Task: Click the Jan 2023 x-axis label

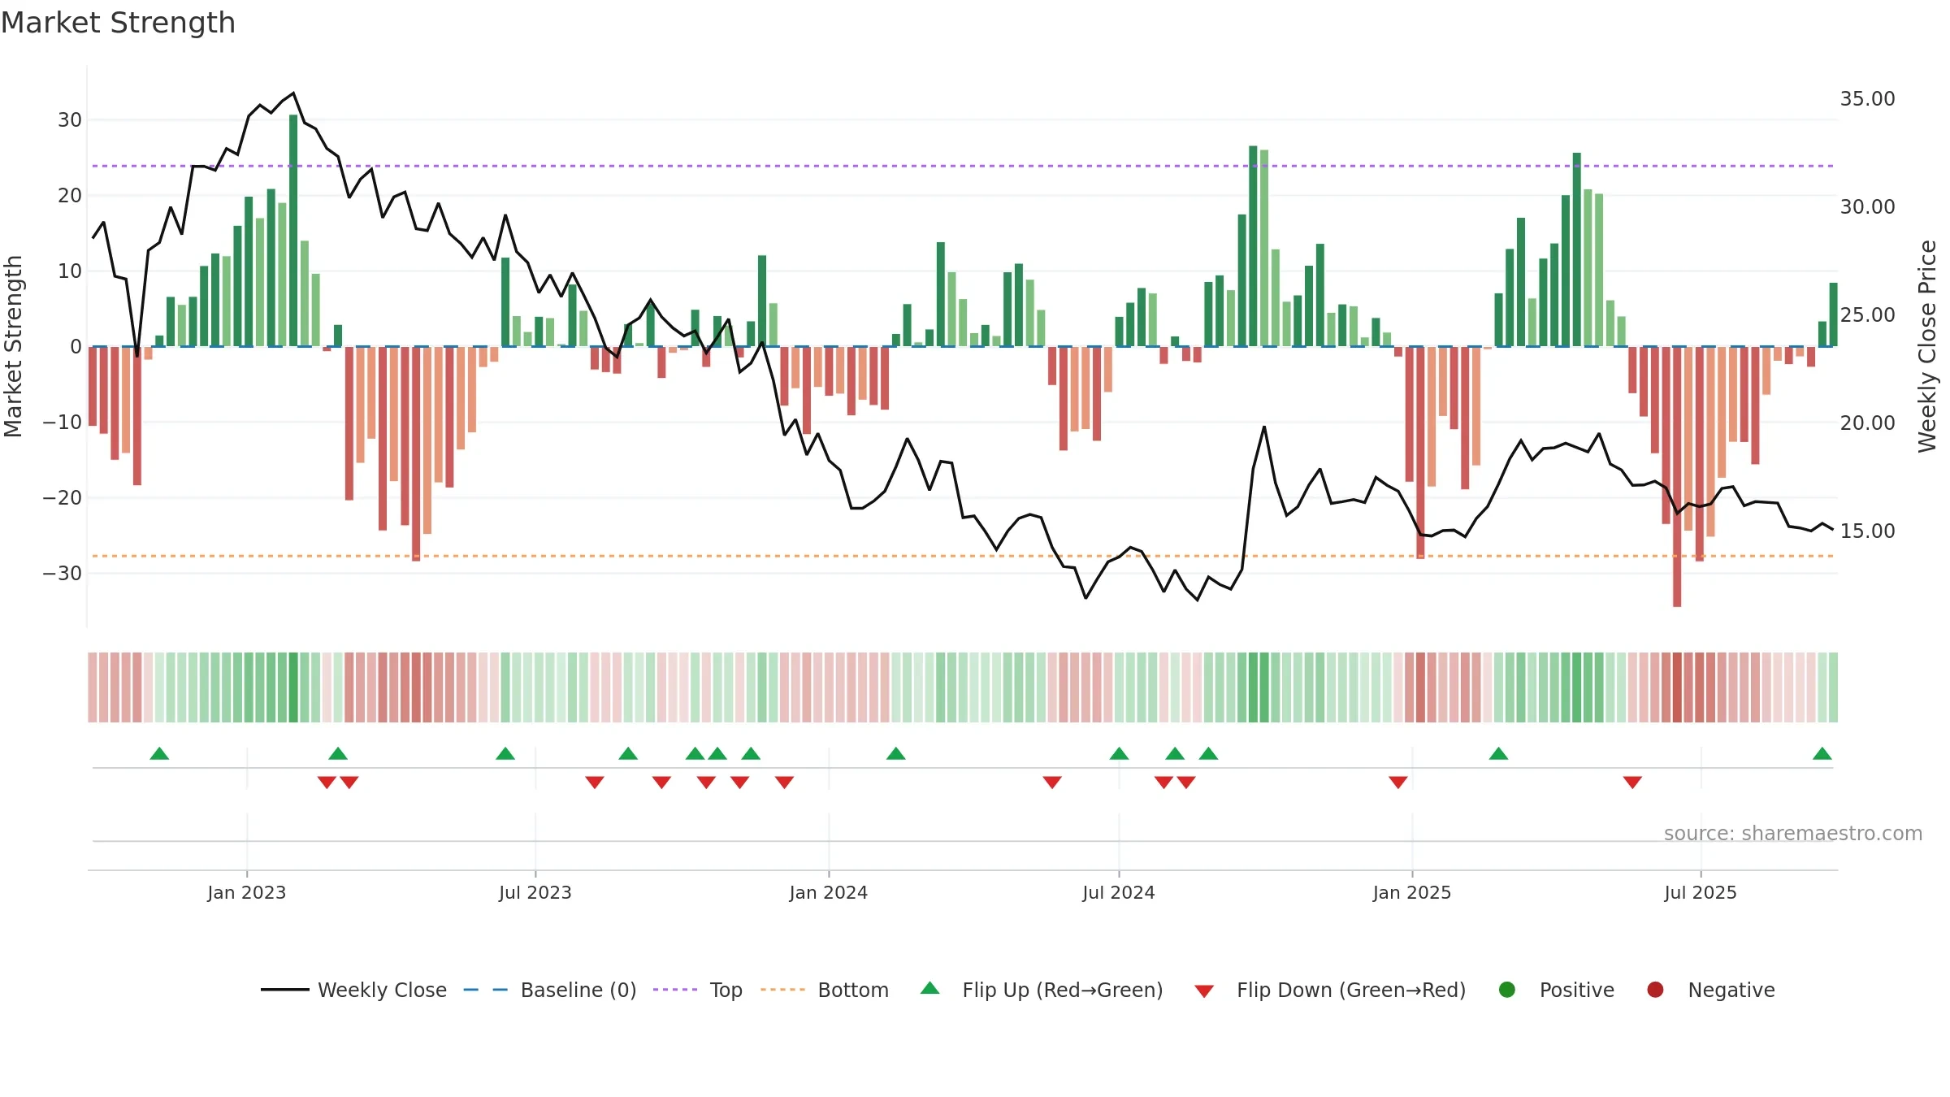Action: tap(247, 892)
